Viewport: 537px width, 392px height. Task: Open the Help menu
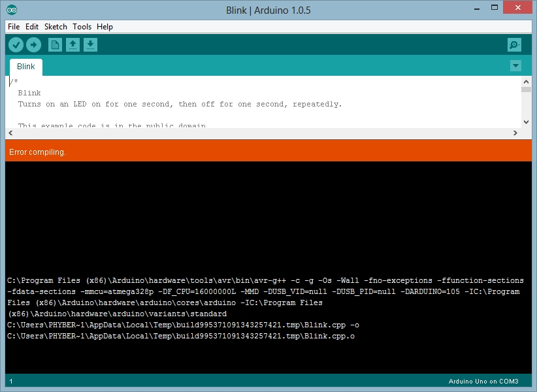pos(105,27)
